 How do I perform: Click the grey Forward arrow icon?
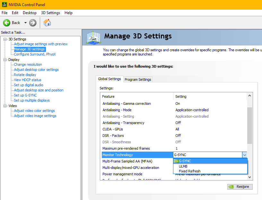pyautogui.click(x=33, y=23)
